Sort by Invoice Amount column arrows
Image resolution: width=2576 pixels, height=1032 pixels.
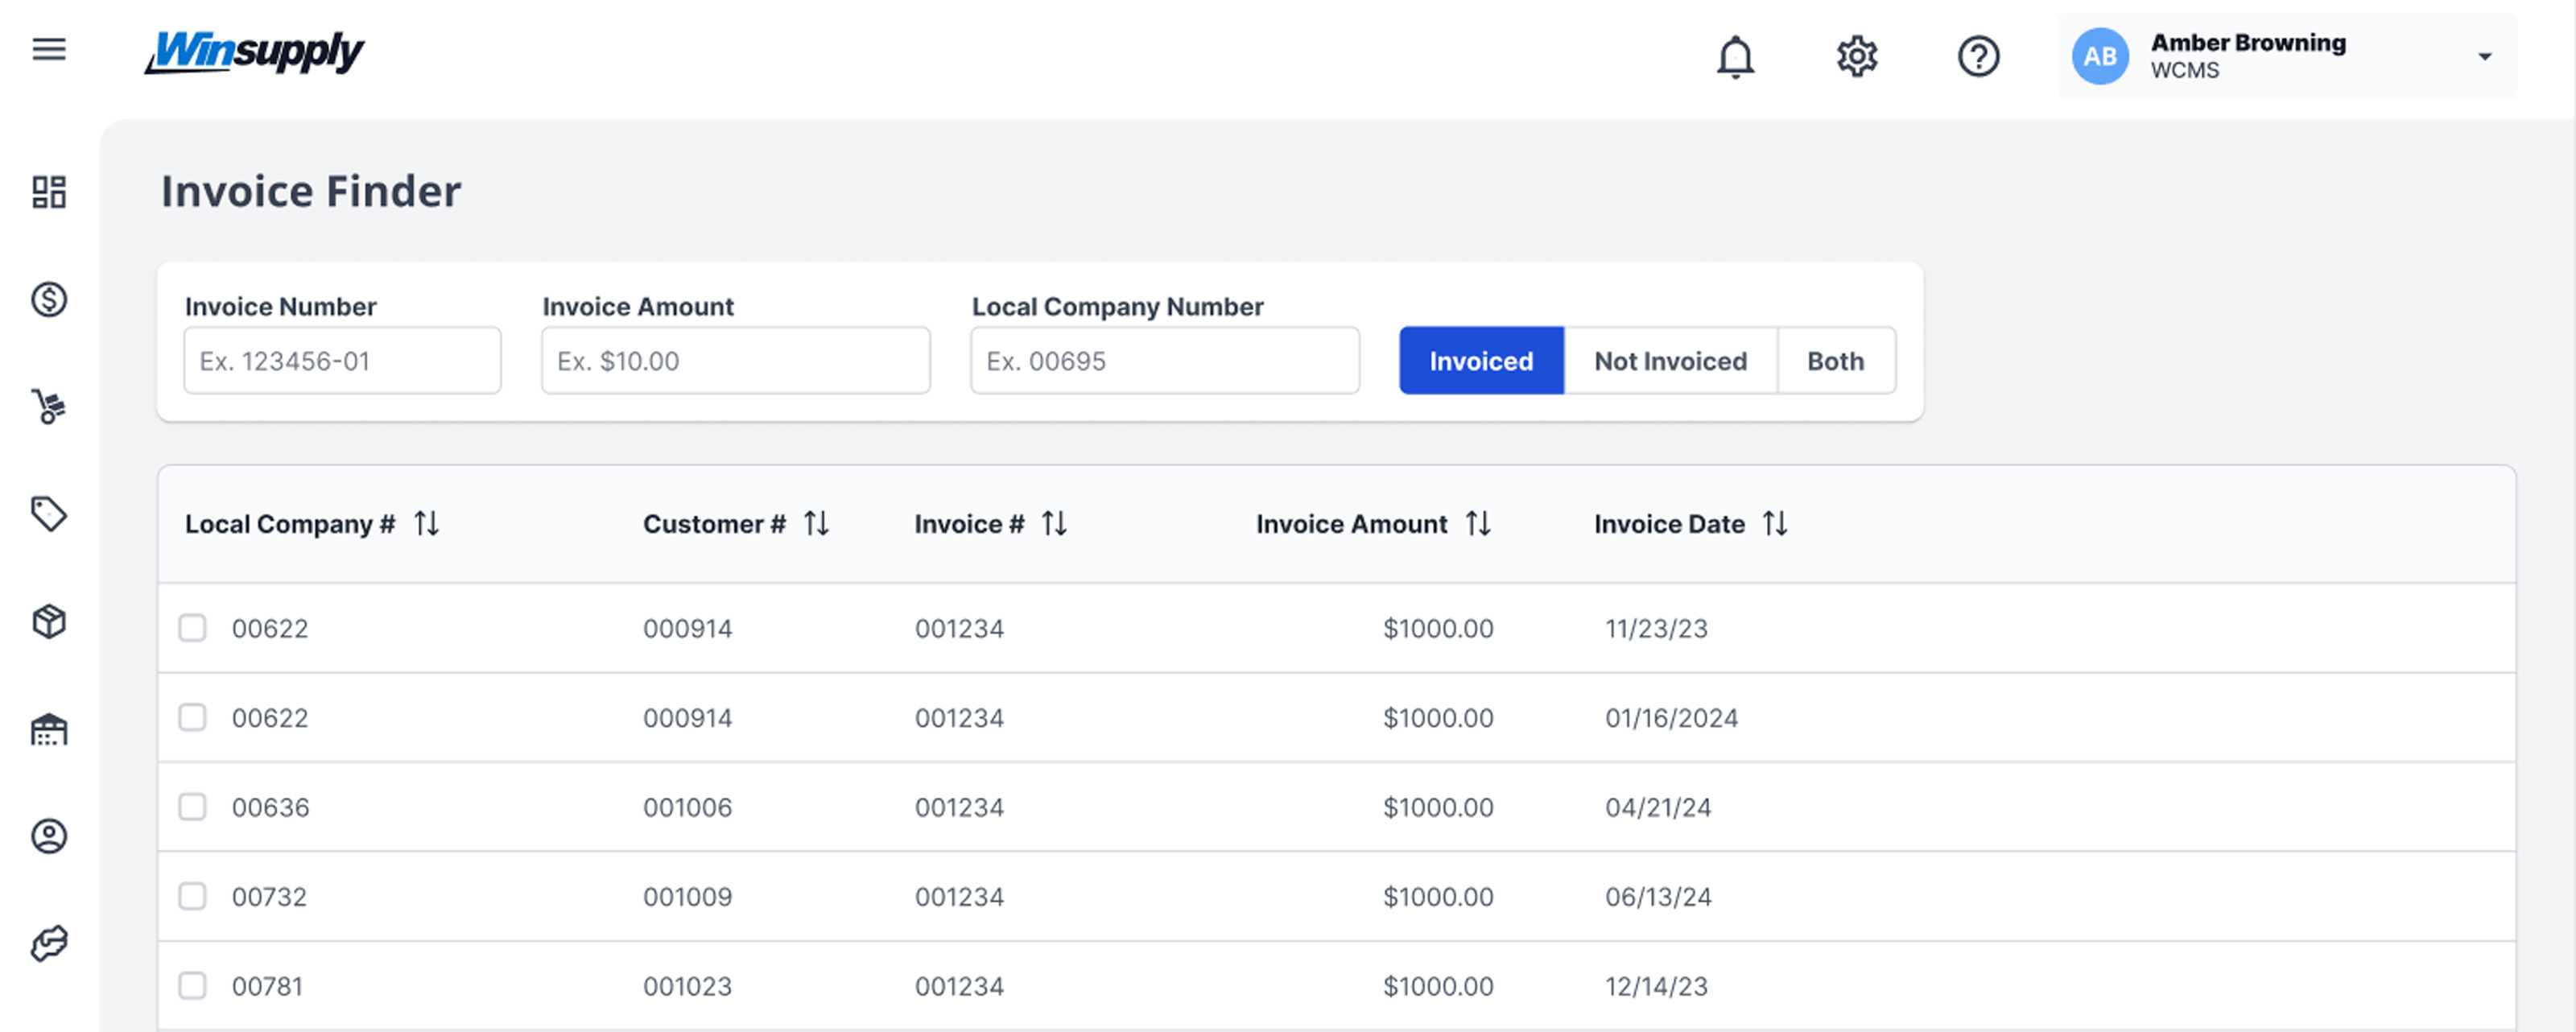coord(1477,523)
